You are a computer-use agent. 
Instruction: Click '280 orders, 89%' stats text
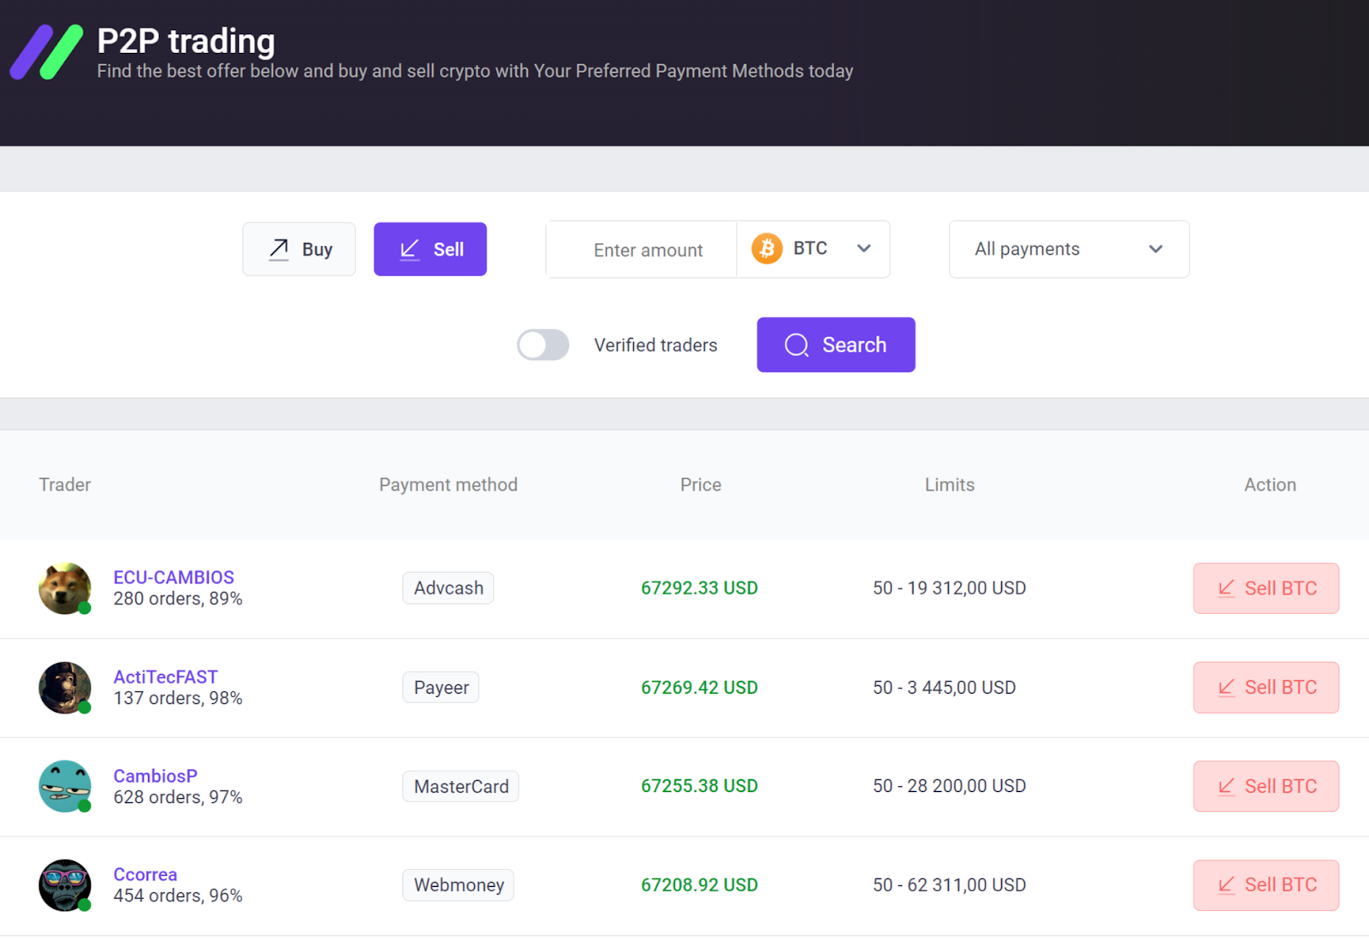tap(178, 599)
